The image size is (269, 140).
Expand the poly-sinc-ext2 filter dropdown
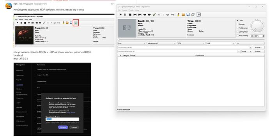tap(161, 43)
